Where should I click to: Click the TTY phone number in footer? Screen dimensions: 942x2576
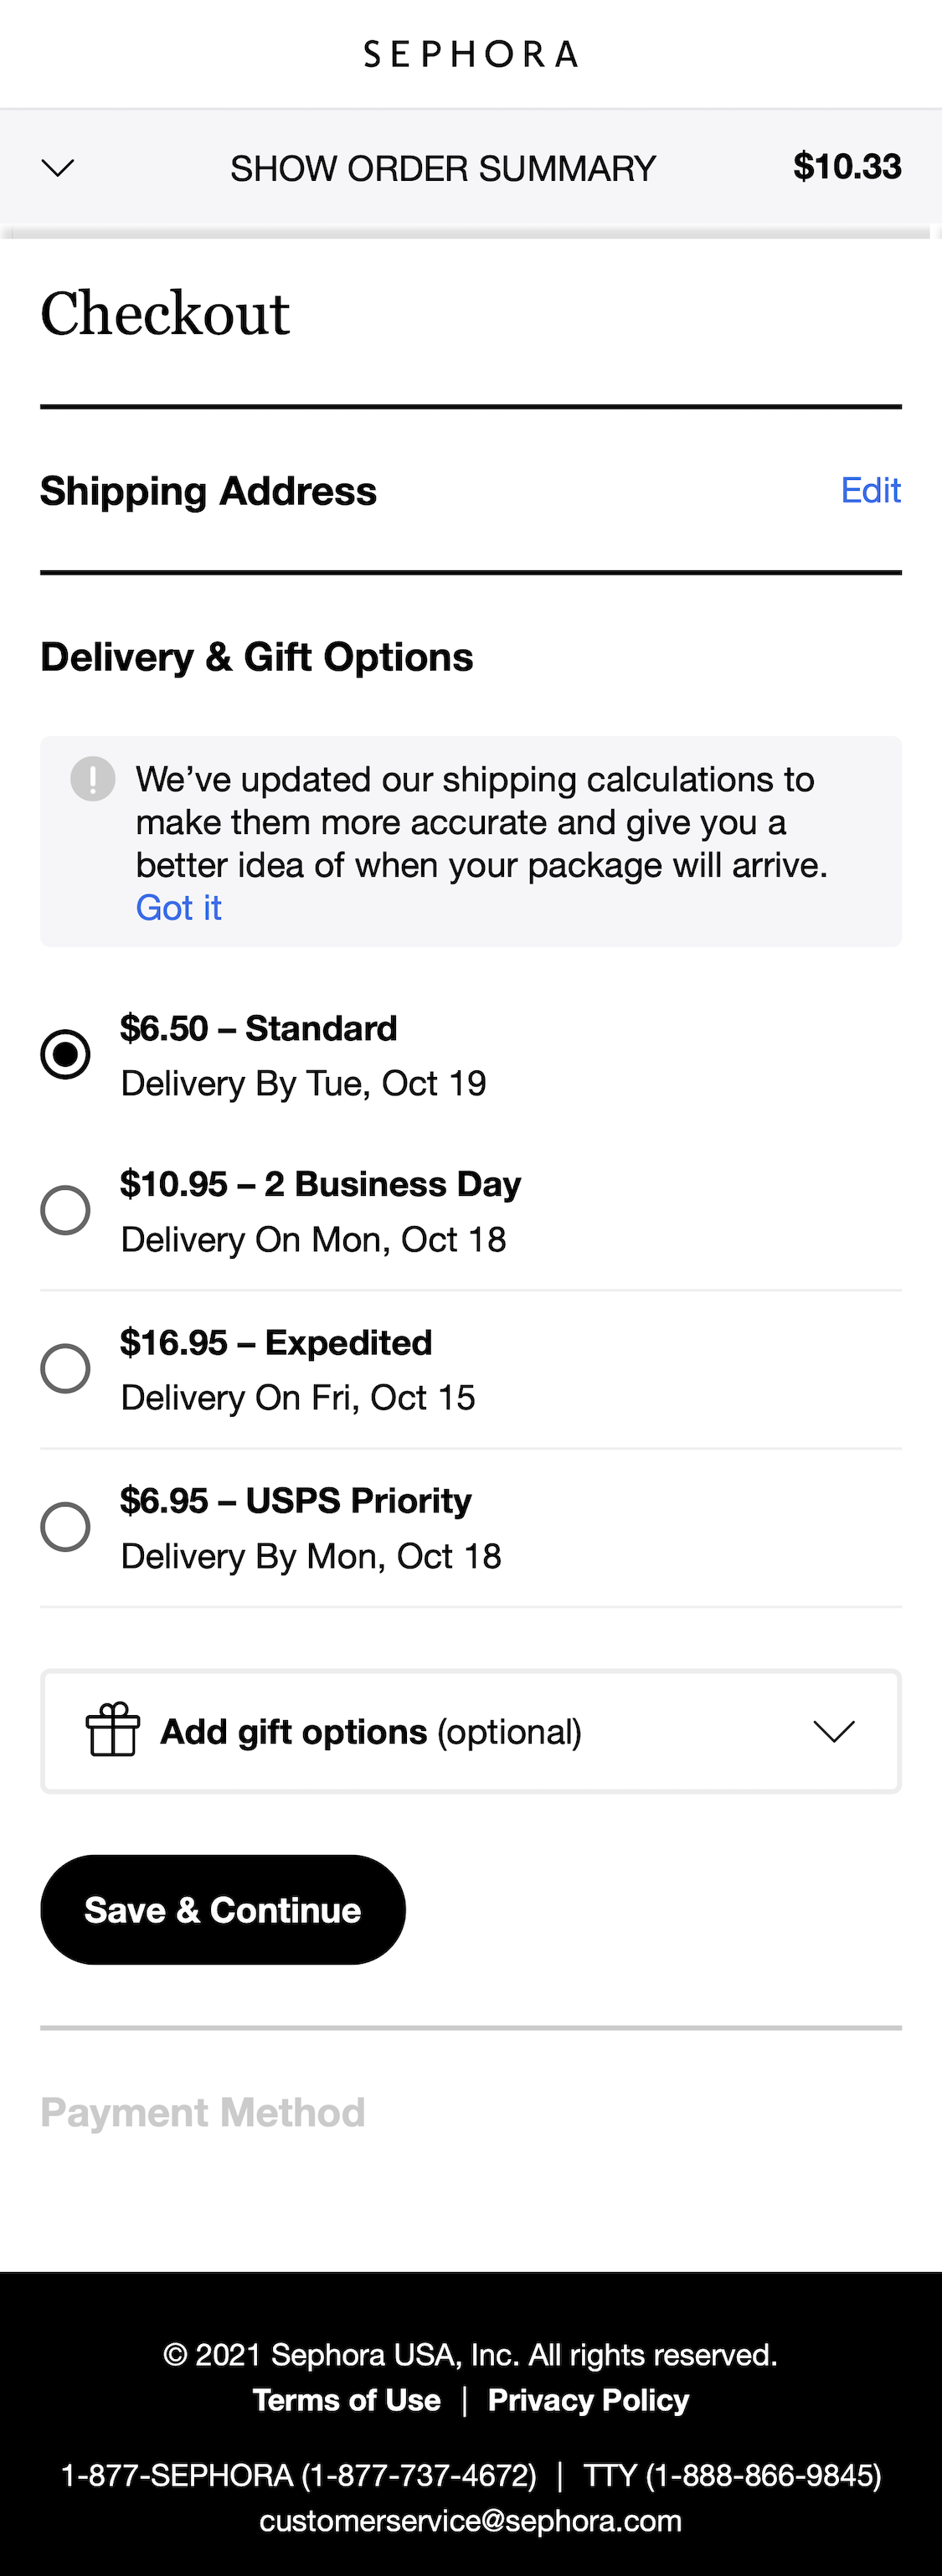point(732,2475)
